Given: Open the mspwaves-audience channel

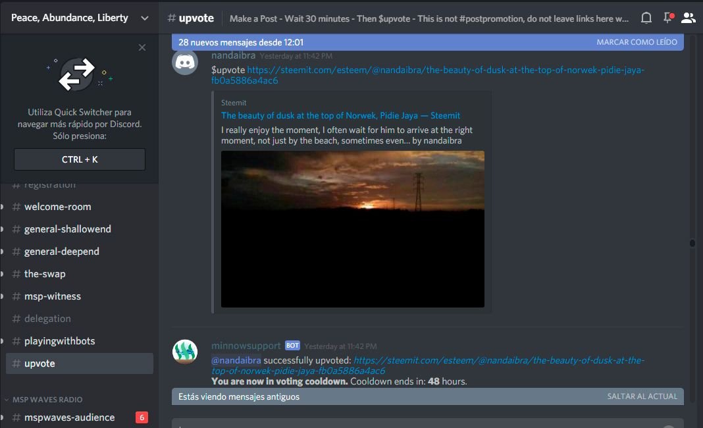Looking at the screenshot, I should click(80, 417).
